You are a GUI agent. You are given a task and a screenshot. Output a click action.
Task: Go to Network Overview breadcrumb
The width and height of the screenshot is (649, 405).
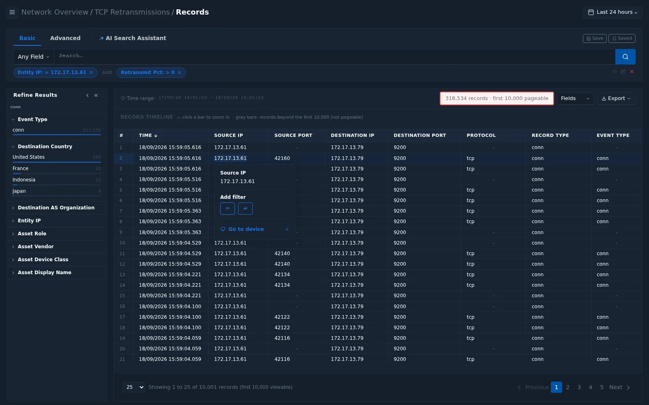tap(55, 12)
